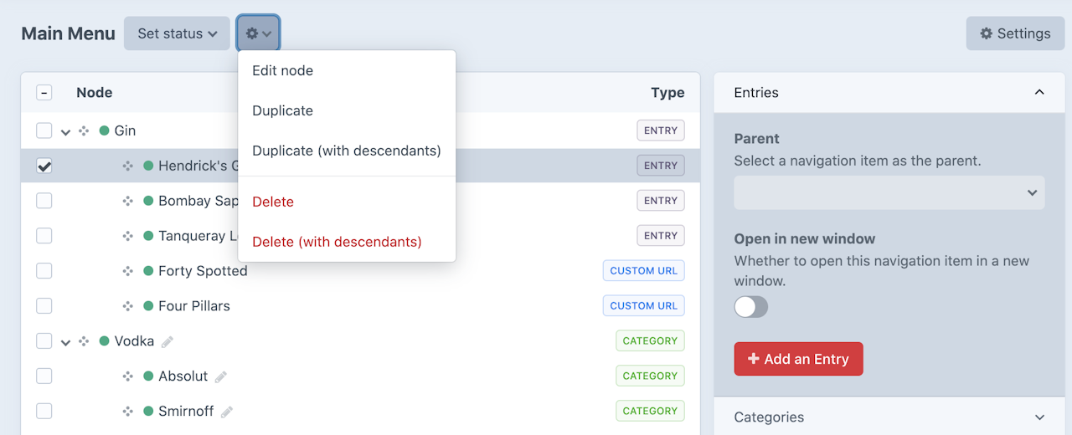Click the drag handle beside Forty Spotted
Screen dimensions: 1072x435
[127, 271]
